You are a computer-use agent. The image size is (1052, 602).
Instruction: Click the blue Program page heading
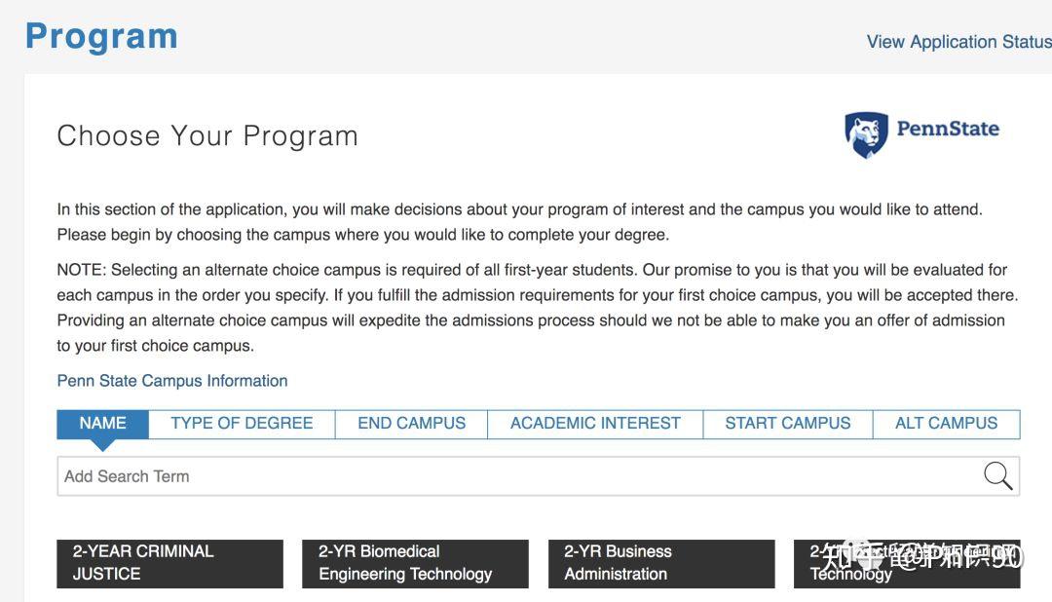(101, 36)
